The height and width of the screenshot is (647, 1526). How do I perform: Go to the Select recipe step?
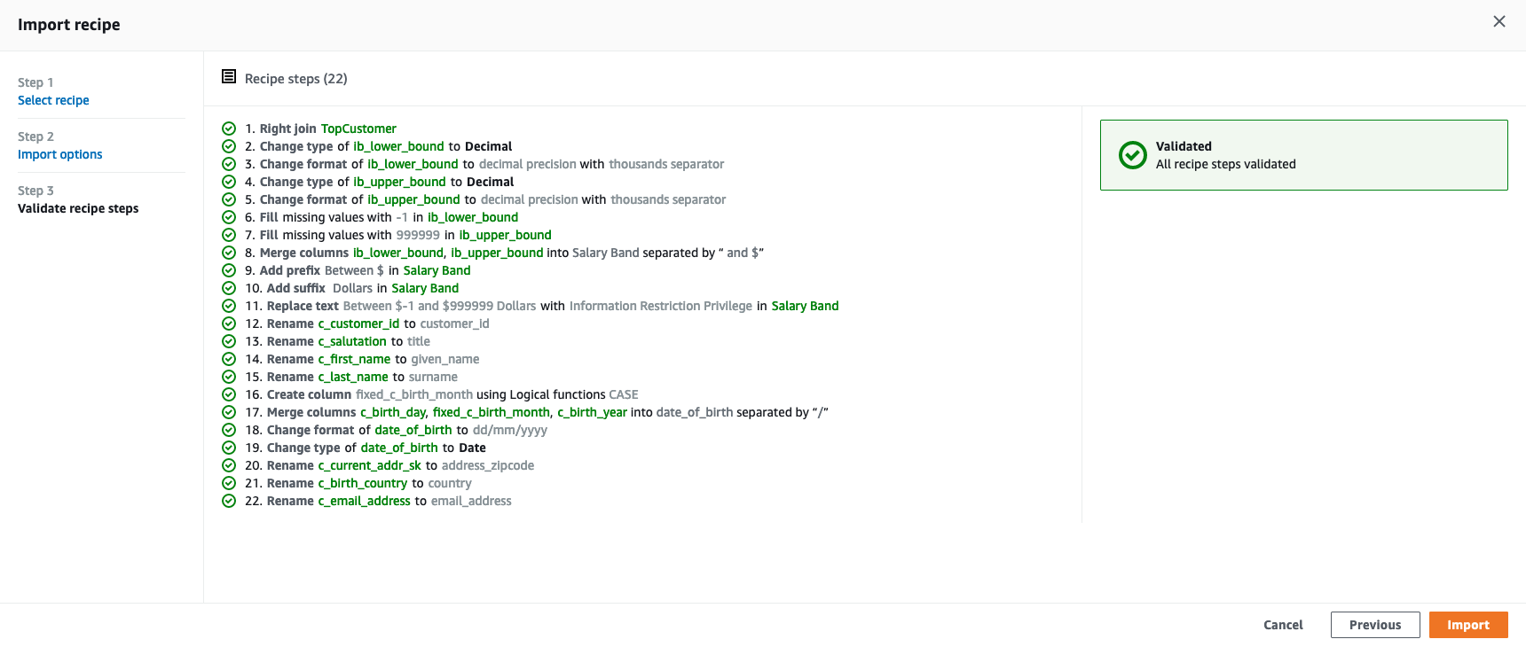(x=53, y=100)
